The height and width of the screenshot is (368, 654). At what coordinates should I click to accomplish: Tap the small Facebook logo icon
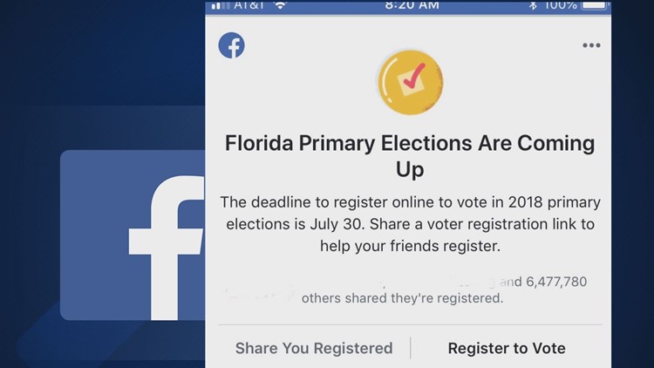tap(231, 45)
